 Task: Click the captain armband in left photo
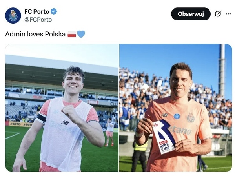[x=42, y=118]
